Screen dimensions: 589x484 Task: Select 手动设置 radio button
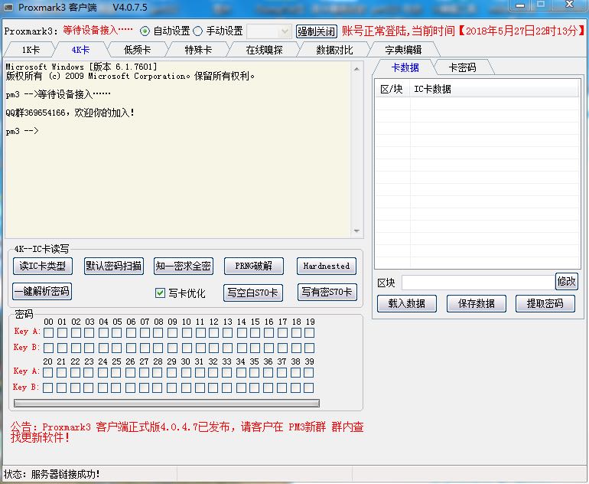point(197,31)
